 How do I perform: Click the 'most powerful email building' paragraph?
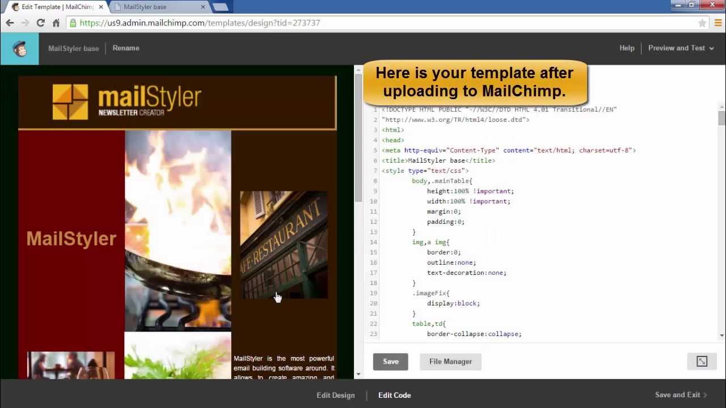(x=284, y=367)
